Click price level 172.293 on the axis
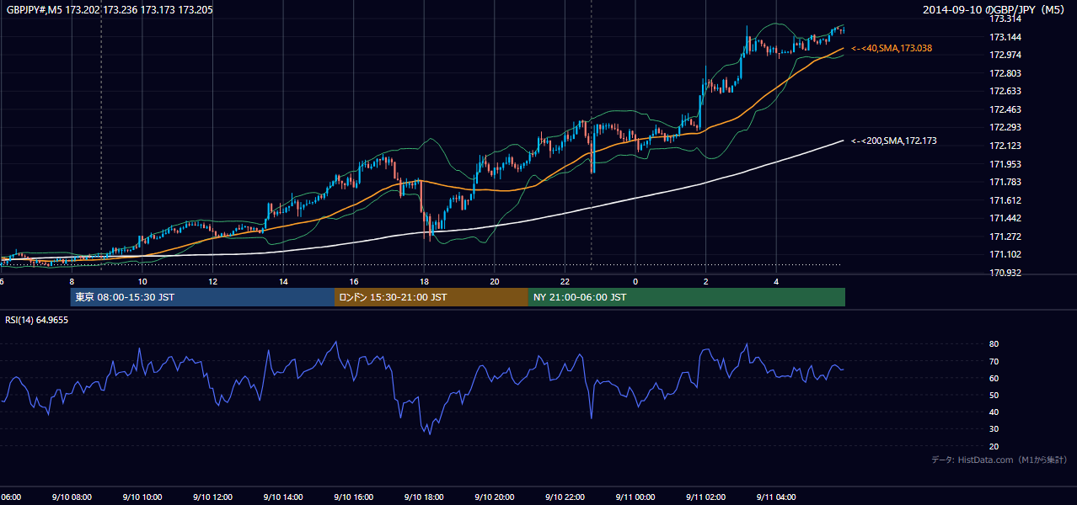The width and height of the screenshot is (1077, 505). pos(1005,127)
